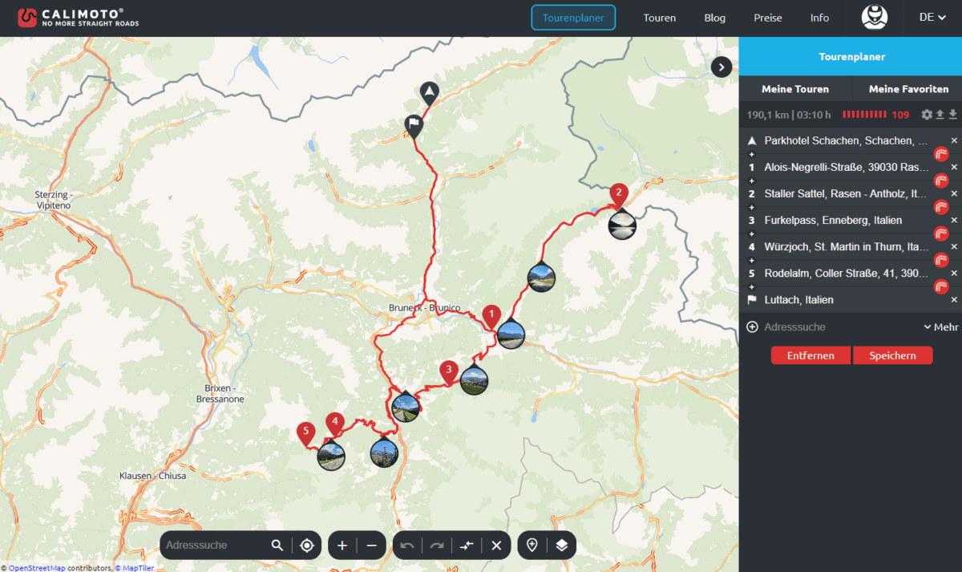Screen dimensions: 962x572
Task: Collapse the Tourenplaner side panel
Action: tap(721, 67)
